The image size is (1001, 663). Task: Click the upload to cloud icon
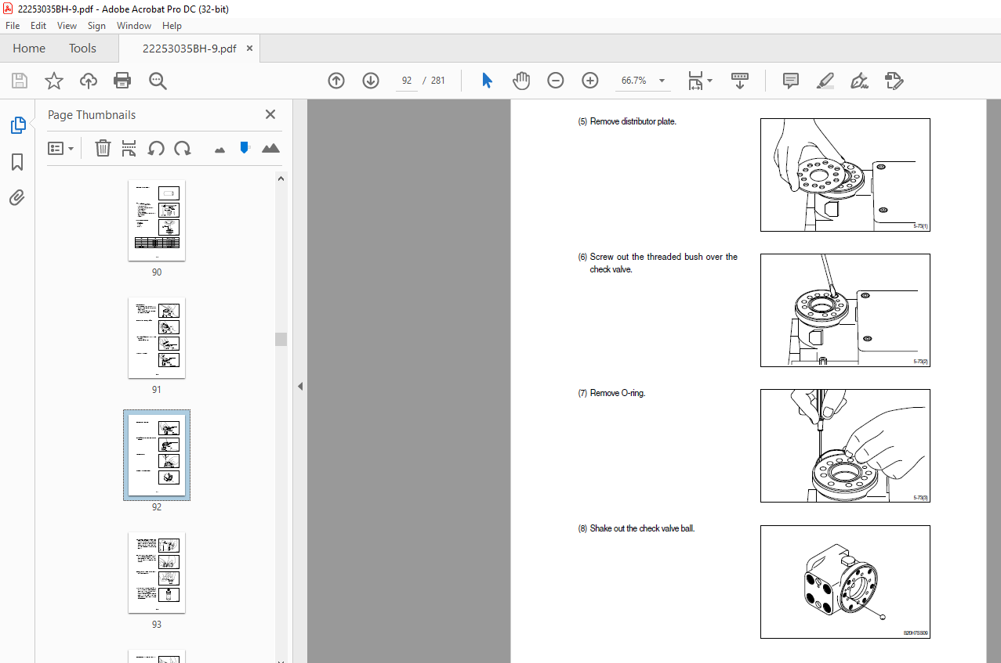89,81
